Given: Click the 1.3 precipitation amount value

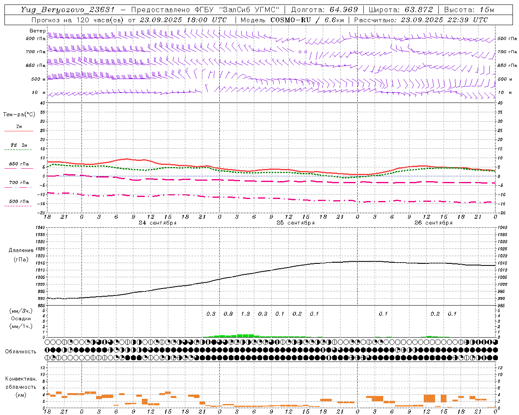Looking at the screenshot, I should pyautogui.click(x=245, y=314).
